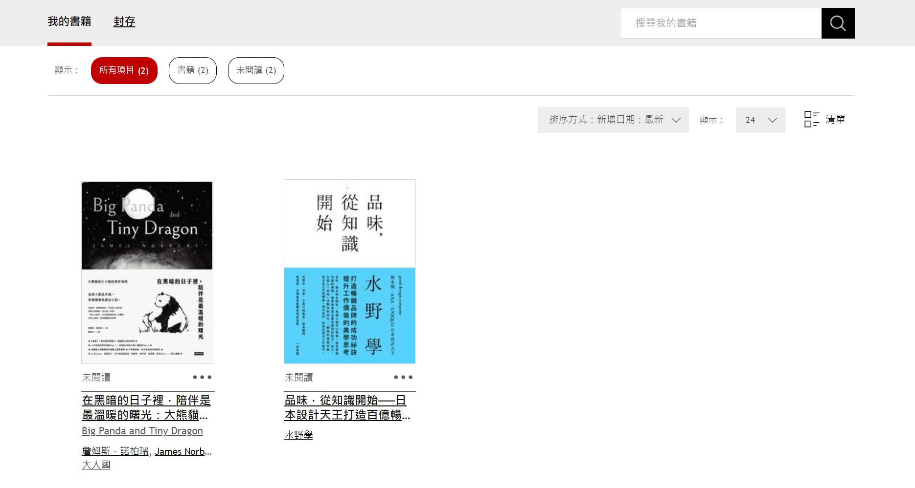Open three-dot menu for 品味 book

point(403,377)
